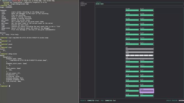Select sled SLD21 in the rack view
Screen dimensions: 184x103
coord(147,34)
